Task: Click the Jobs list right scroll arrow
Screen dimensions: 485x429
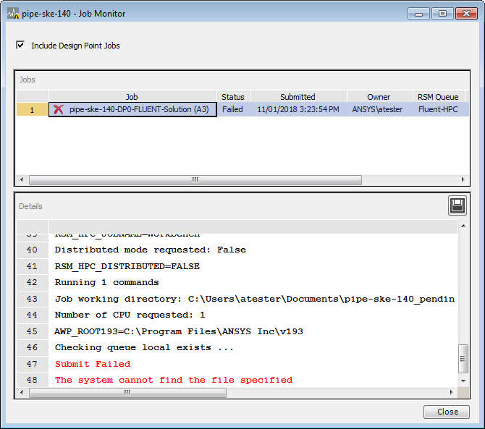Action: pos(463,179)
